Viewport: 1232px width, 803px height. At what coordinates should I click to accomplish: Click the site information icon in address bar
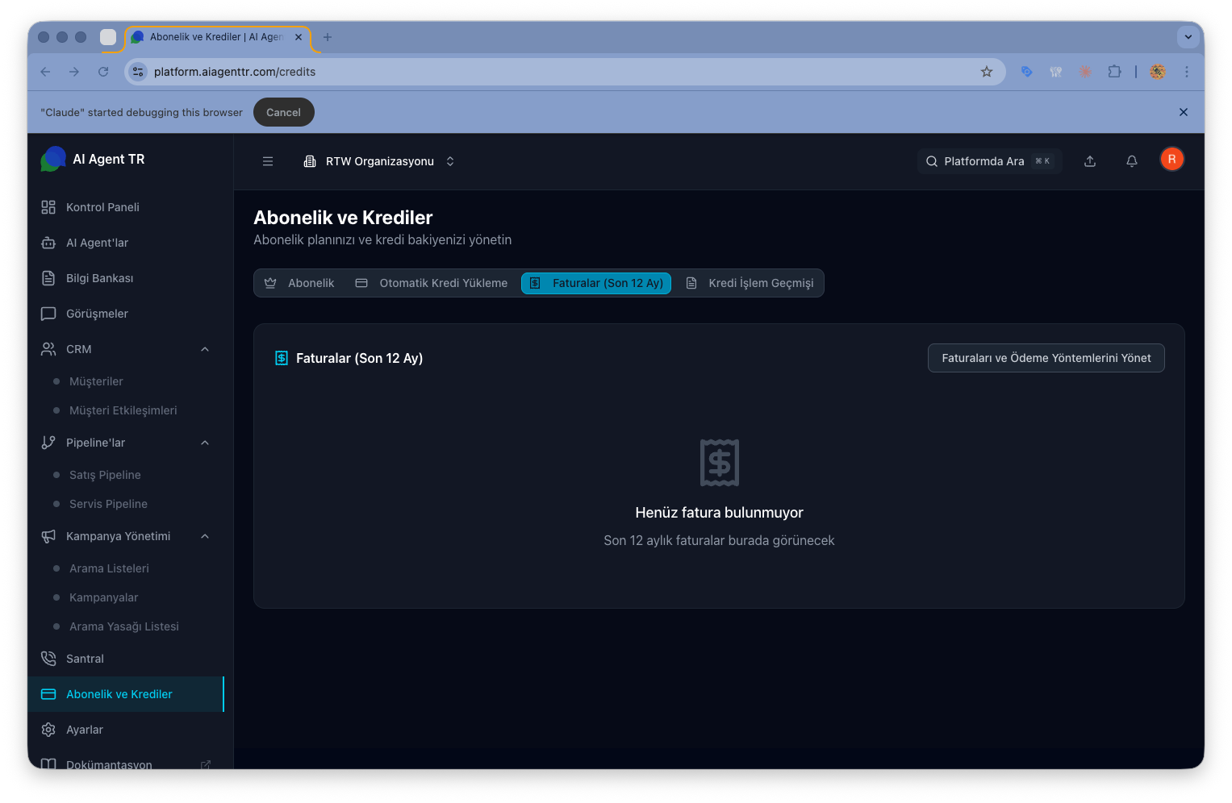click(x=138, y=72)
